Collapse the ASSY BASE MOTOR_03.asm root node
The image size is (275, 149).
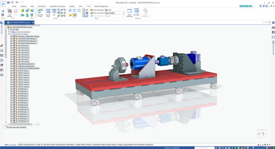(x=6, y=27)
